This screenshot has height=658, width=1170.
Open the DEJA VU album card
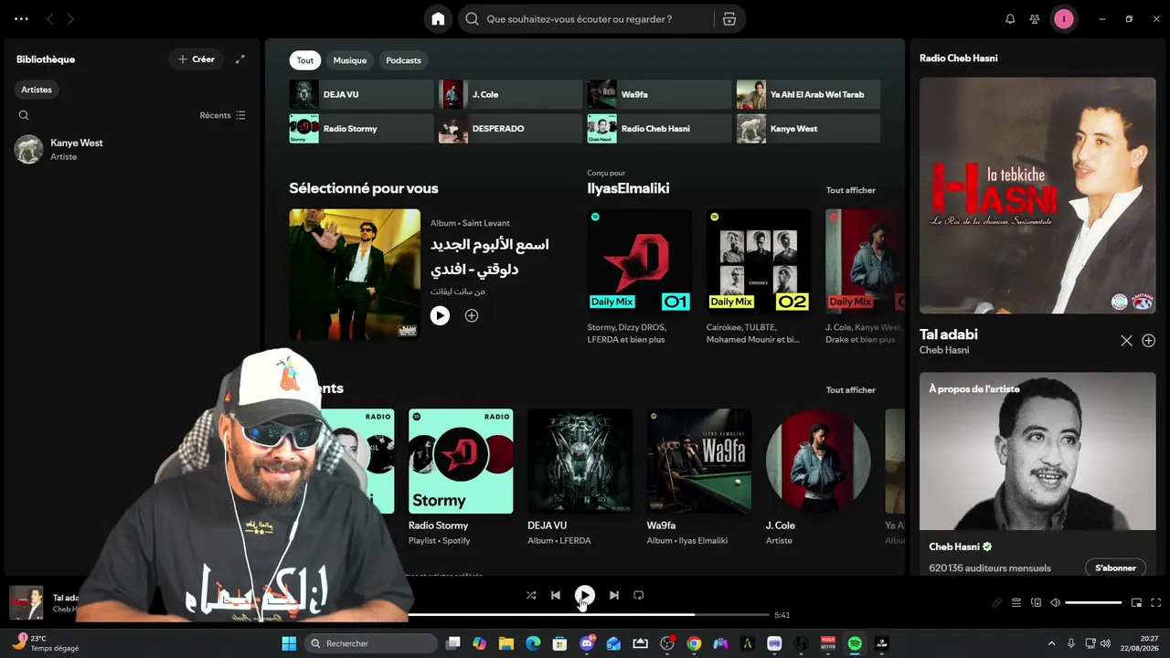[580, 476]
